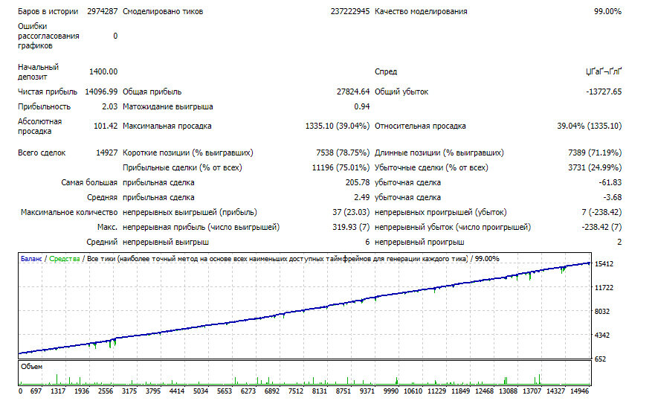The height and width of the screenshot is (401, 655).
Task: Select the consecutive losses value 7 (-238.42)
Action: point(601,213)
